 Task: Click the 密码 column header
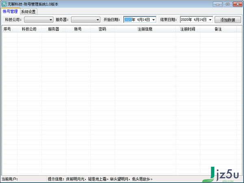click(x=102, y=29)
